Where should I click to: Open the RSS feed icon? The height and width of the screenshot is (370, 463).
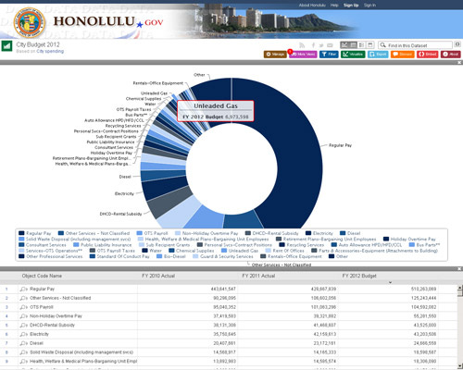click(302, 45)
